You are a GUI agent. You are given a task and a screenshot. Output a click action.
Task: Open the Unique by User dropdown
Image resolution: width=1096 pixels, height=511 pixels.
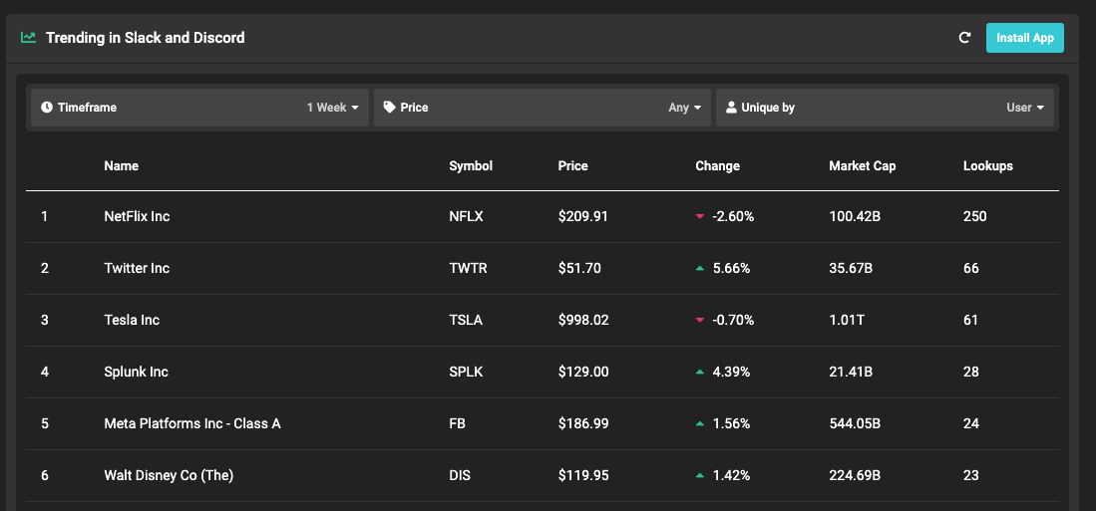[x=1025, y=108]
